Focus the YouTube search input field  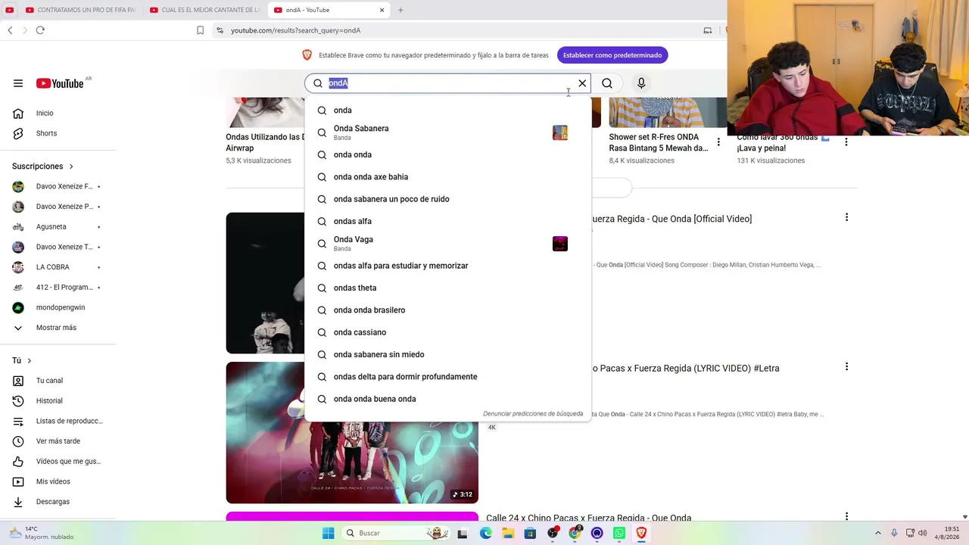click(450, 83)
